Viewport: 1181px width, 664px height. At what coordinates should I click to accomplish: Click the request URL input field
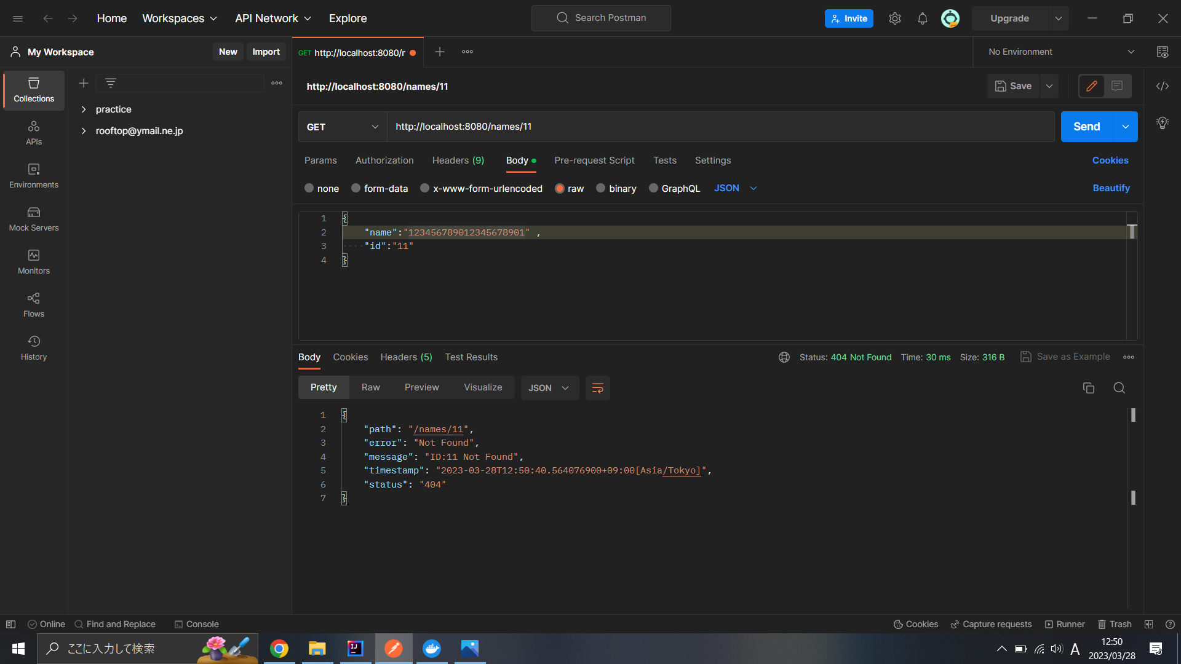point(720,127)
